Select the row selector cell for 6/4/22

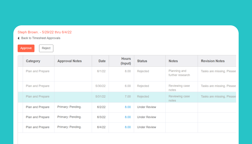click(x=20, y=127)
